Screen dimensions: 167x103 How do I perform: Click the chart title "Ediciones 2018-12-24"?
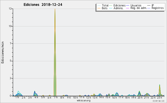(x=43, y=5)
